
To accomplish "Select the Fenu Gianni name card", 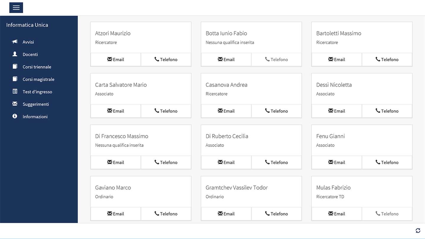I will pos(362,140).
